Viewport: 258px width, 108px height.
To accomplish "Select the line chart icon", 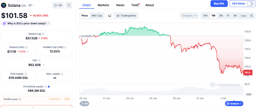I will pos(110,15).
